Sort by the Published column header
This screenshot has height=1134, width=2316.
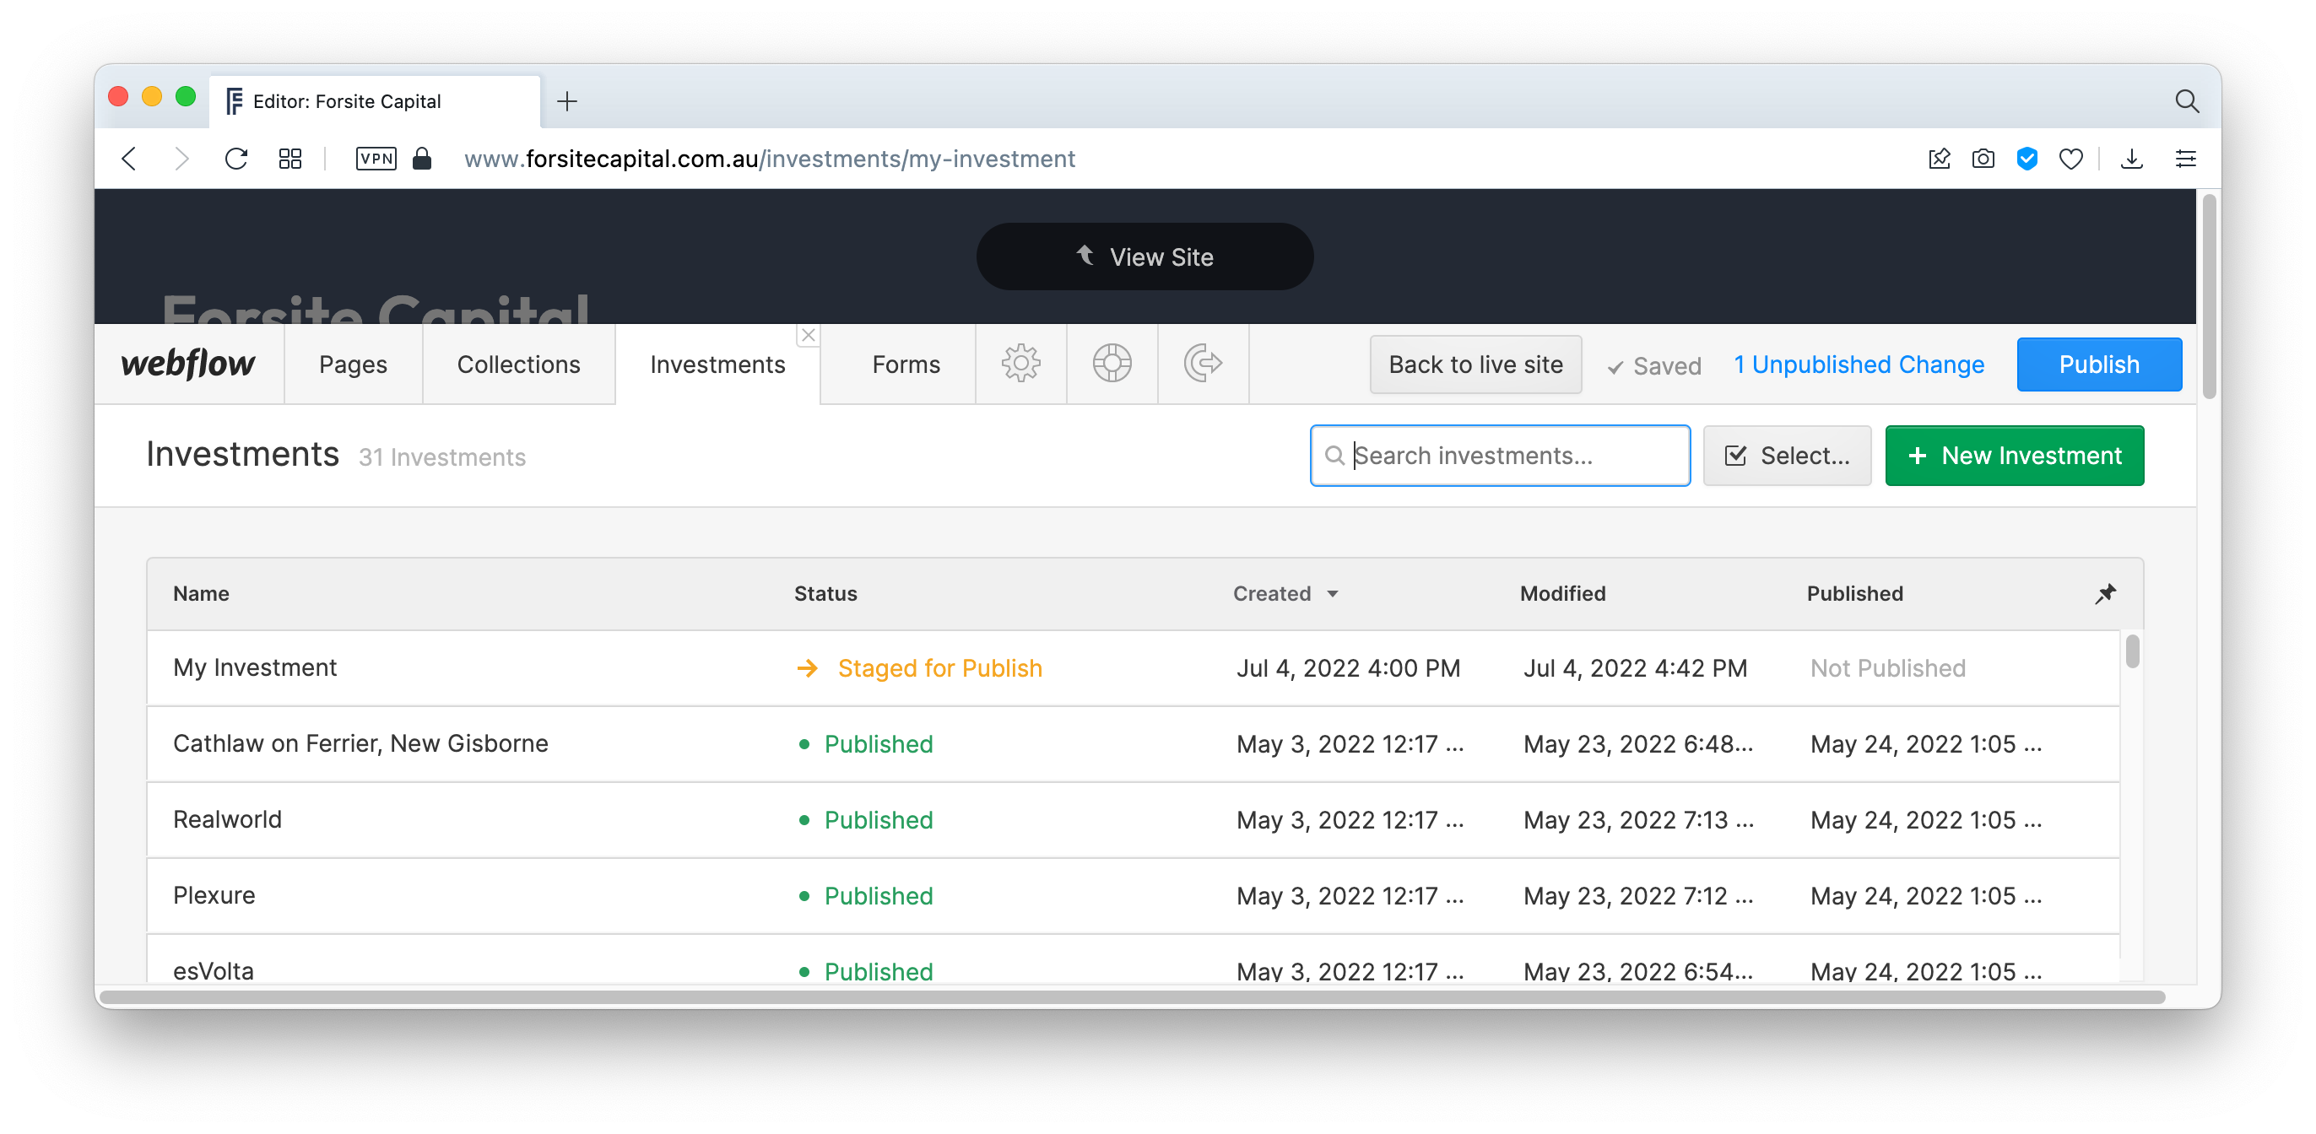pyautogui.click(x=1855, y=593)
